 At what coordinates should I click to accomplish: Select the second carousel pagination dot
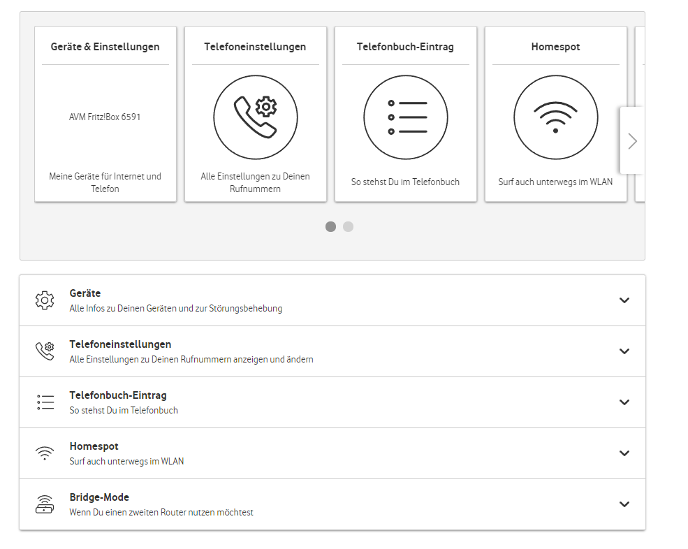(348, 226)
